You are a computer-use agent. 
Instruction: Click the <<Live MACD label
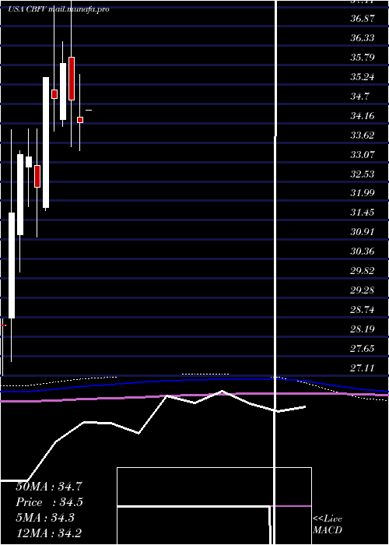[328, 525]
